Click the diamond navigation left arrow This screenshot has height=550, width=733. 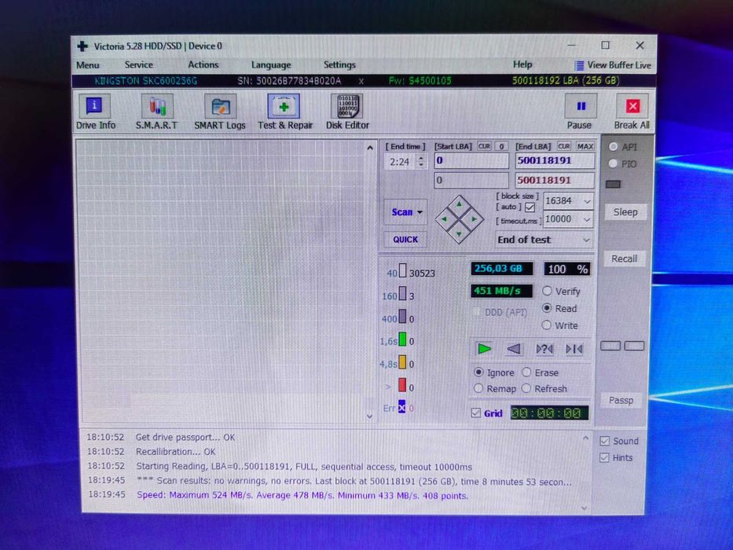444,219
